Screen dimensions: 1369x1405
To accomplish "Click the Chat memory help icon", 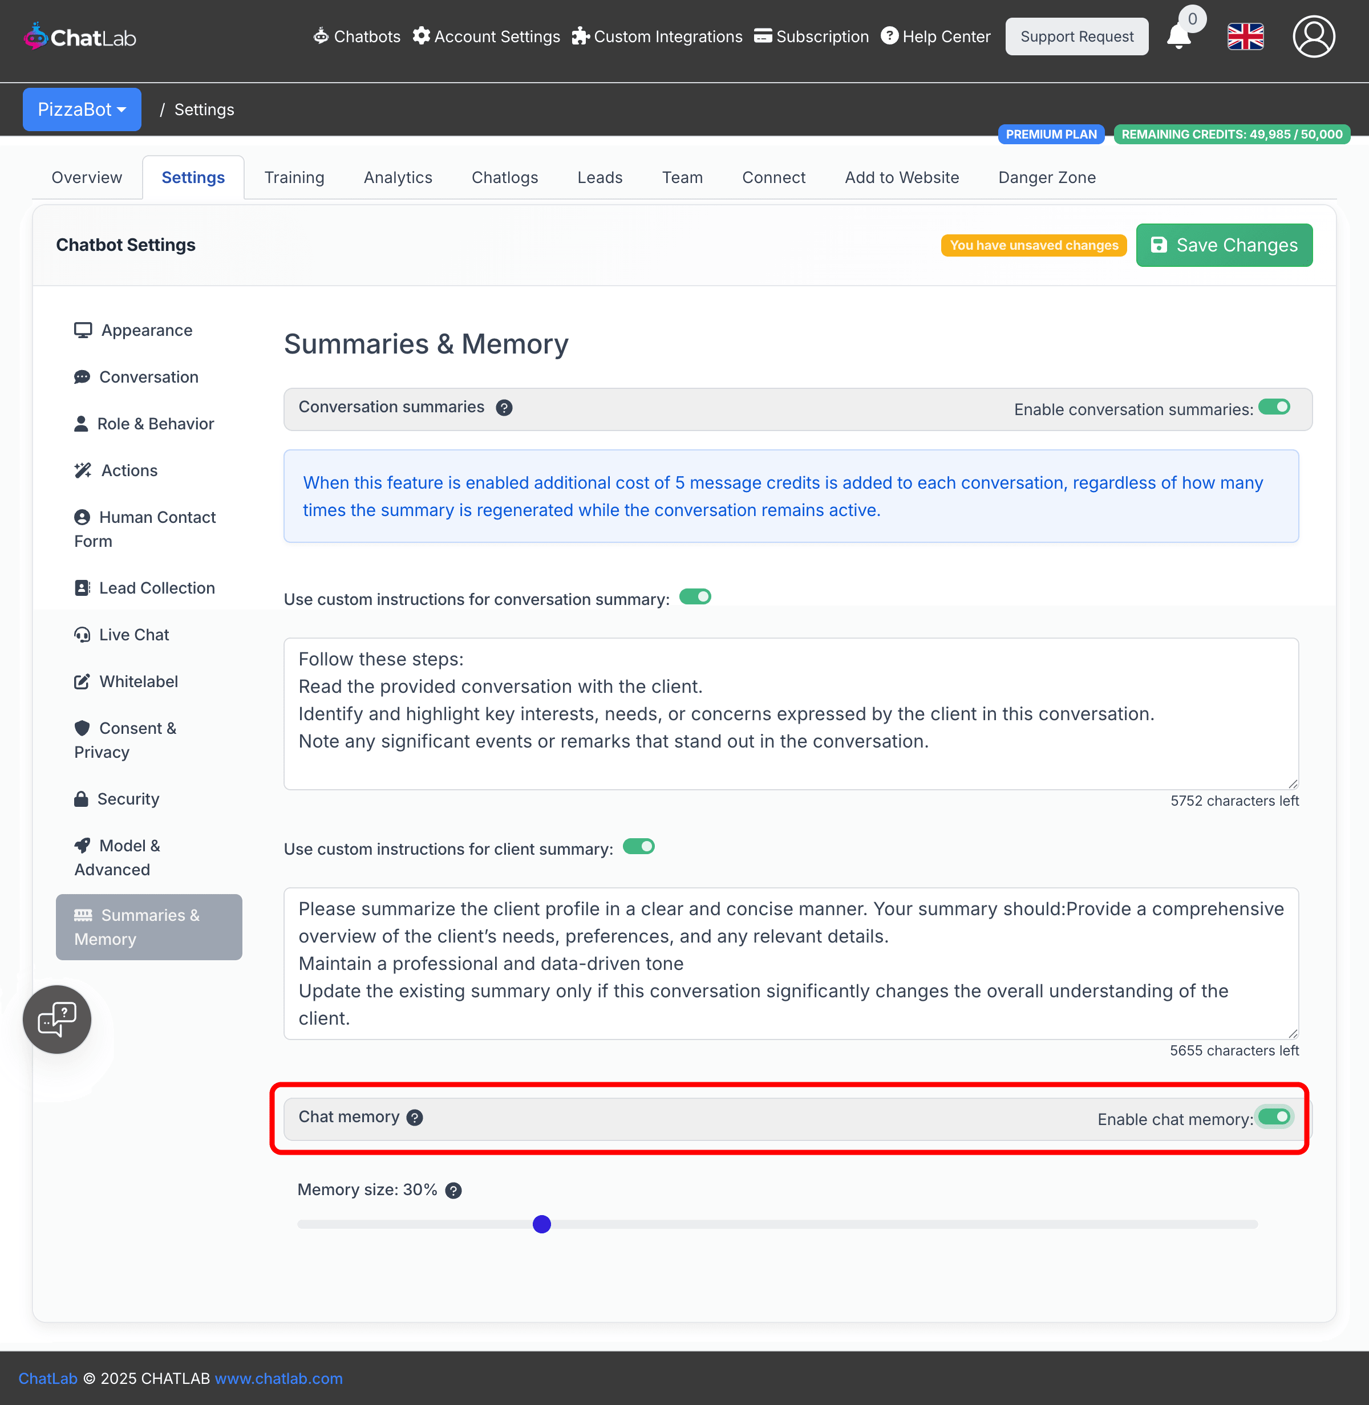I will pos(415,1118).
